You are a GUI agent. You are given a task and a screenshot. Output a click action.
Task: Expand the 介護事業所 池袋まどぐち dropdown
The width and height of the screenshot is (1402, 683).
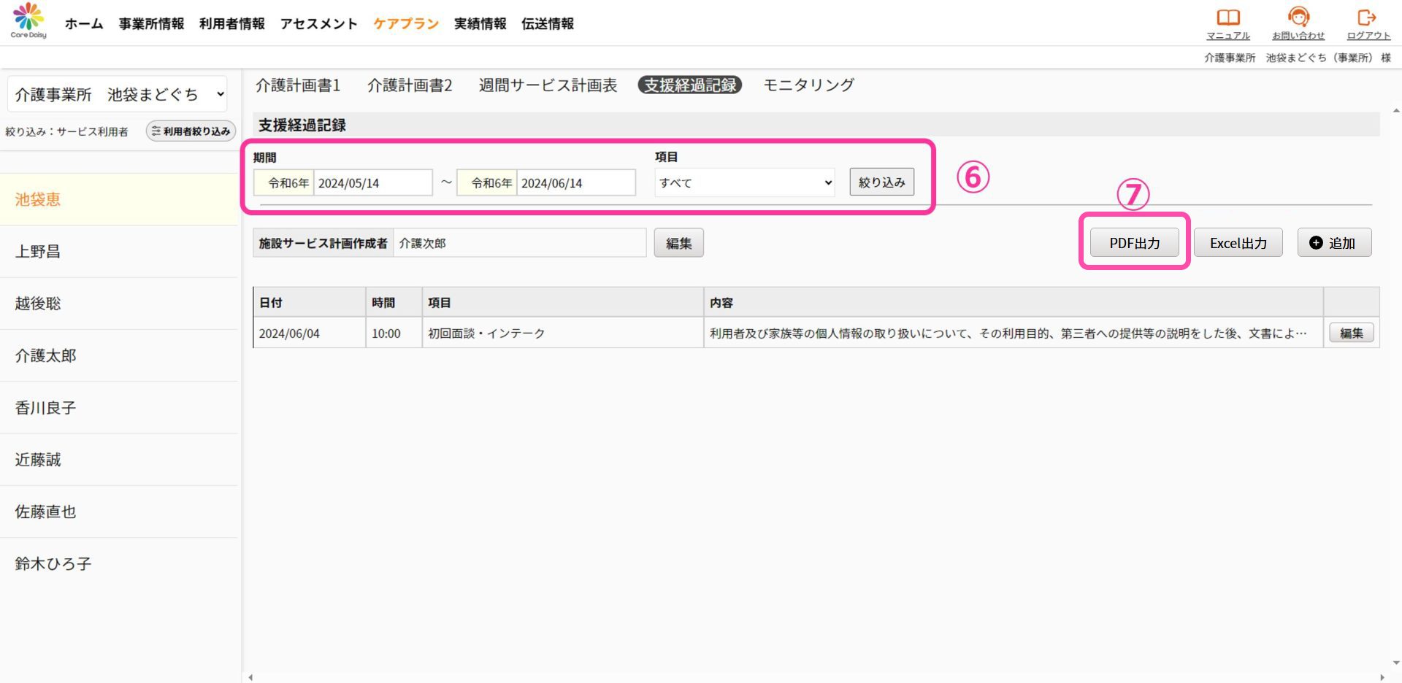click(118, 95)
